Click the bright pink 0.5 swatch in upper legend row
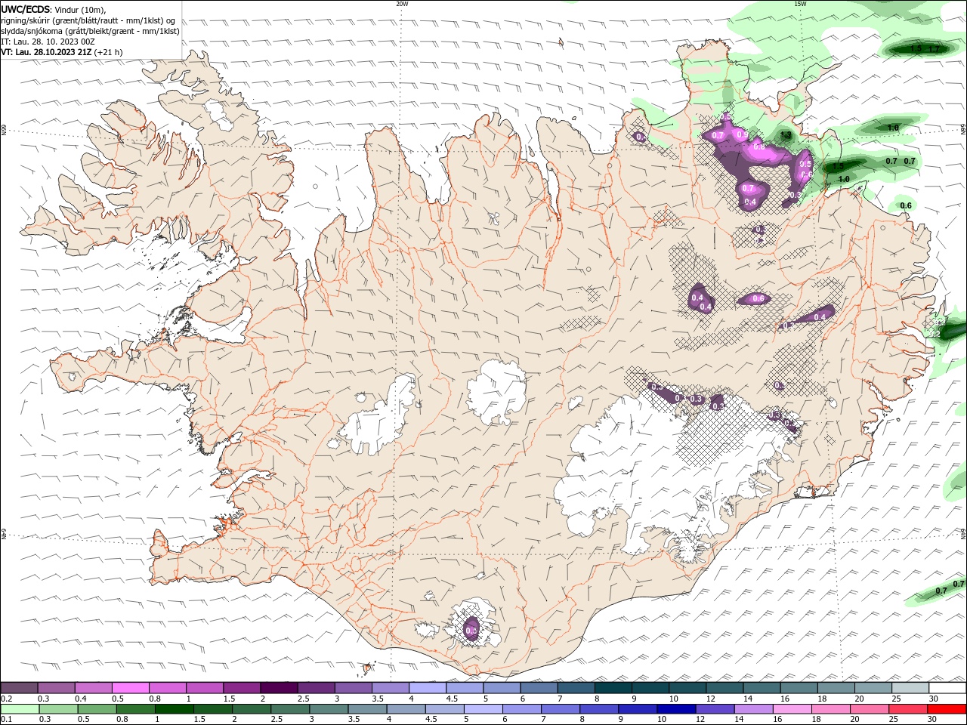Image resolution: width=967 pixels, height=725 pixels. pos(130,688)
